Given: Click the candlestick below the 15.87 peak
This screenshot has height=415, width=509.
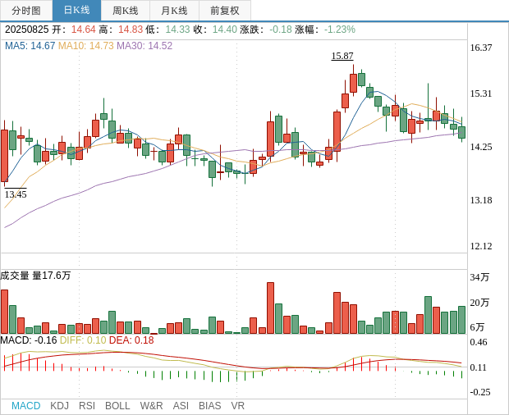Looking at the screenshot, I should pos(353,83).
